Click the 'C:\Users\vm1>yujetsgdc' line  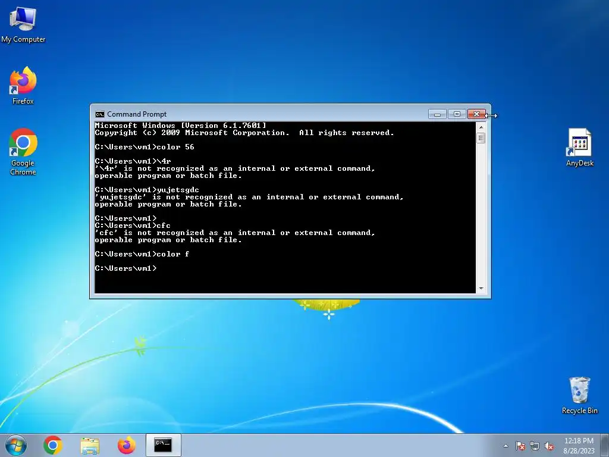[x=147, y=190]
